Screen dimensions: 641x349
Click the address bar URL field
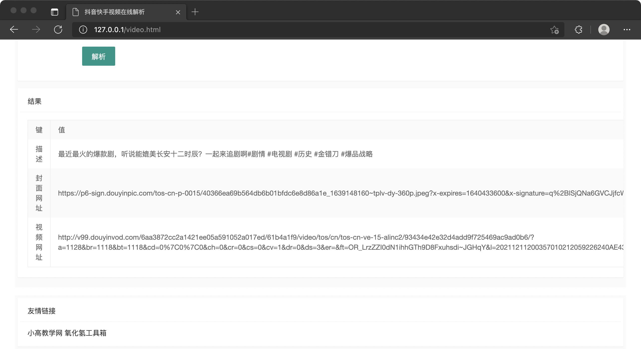pyautogui.click(x=300, y=30)
